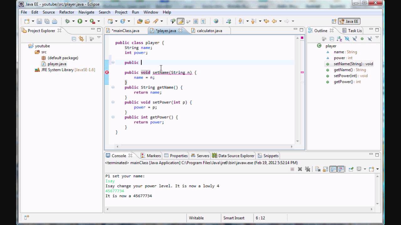Switch to the calculator.java editor tab
The width and height of the screenshot is (401, 225).
209,31
